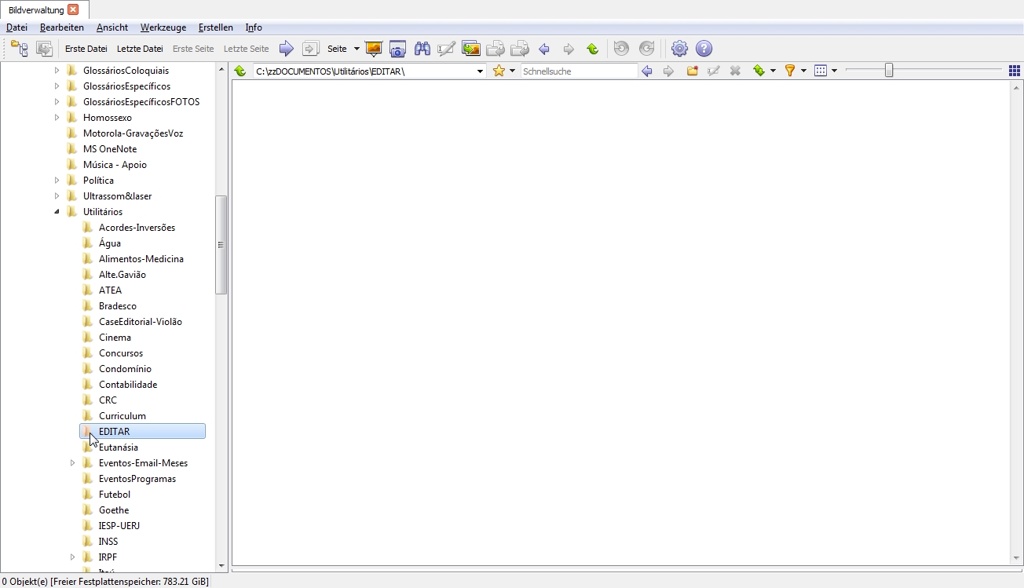1024x588 pixels.
Task: Create new folder with star folder icon
Action: 692,71
